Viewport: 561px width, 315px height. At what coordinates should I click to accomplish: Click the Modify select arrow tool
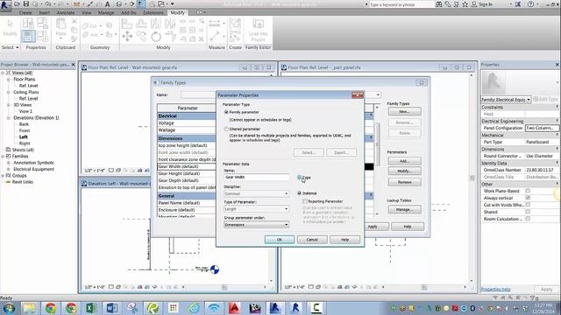pos(10,28)
